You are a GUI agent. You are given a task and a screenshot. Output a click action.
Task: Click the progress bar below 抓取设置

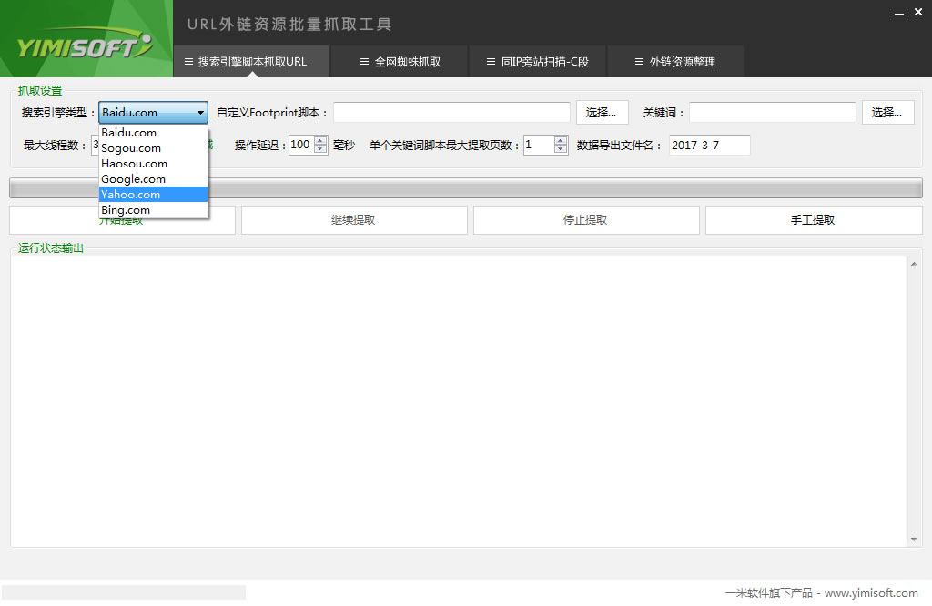click(x=466, y=187)
